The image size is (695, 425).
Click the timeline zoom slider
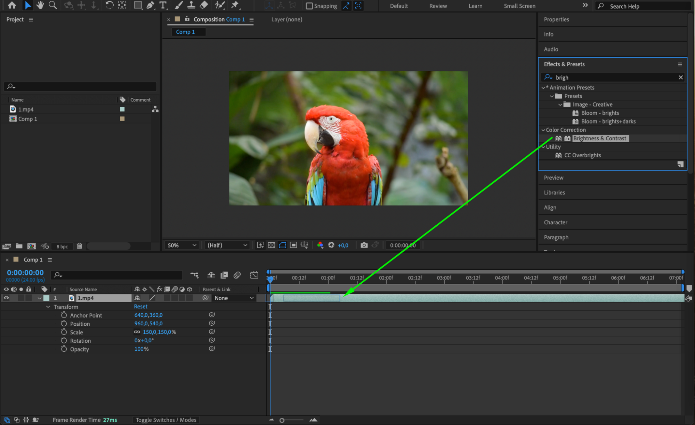(x=282, y=420)
